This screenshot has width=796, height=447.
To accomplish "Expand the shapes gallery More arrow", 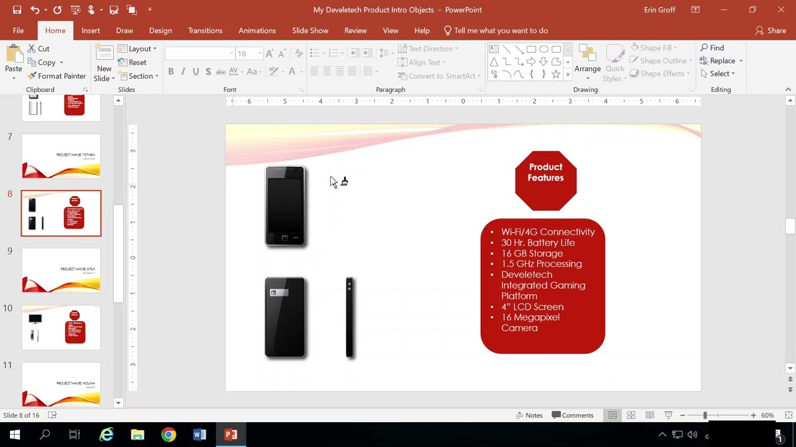I will coord(567,76).
